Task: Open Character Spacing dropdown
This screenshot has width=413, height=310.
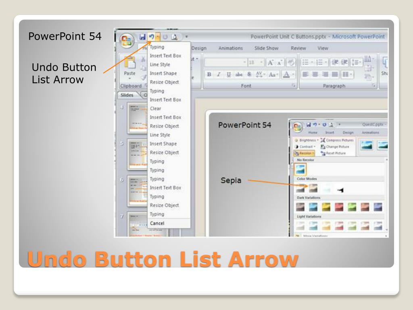Action: (x=260, y=74)
